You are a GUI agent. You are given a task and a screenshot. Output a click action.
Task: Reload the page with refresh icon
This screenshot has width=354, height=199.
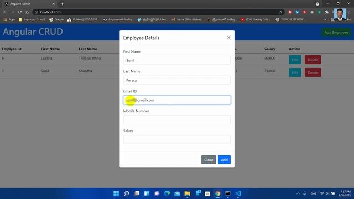pos(20,12)
